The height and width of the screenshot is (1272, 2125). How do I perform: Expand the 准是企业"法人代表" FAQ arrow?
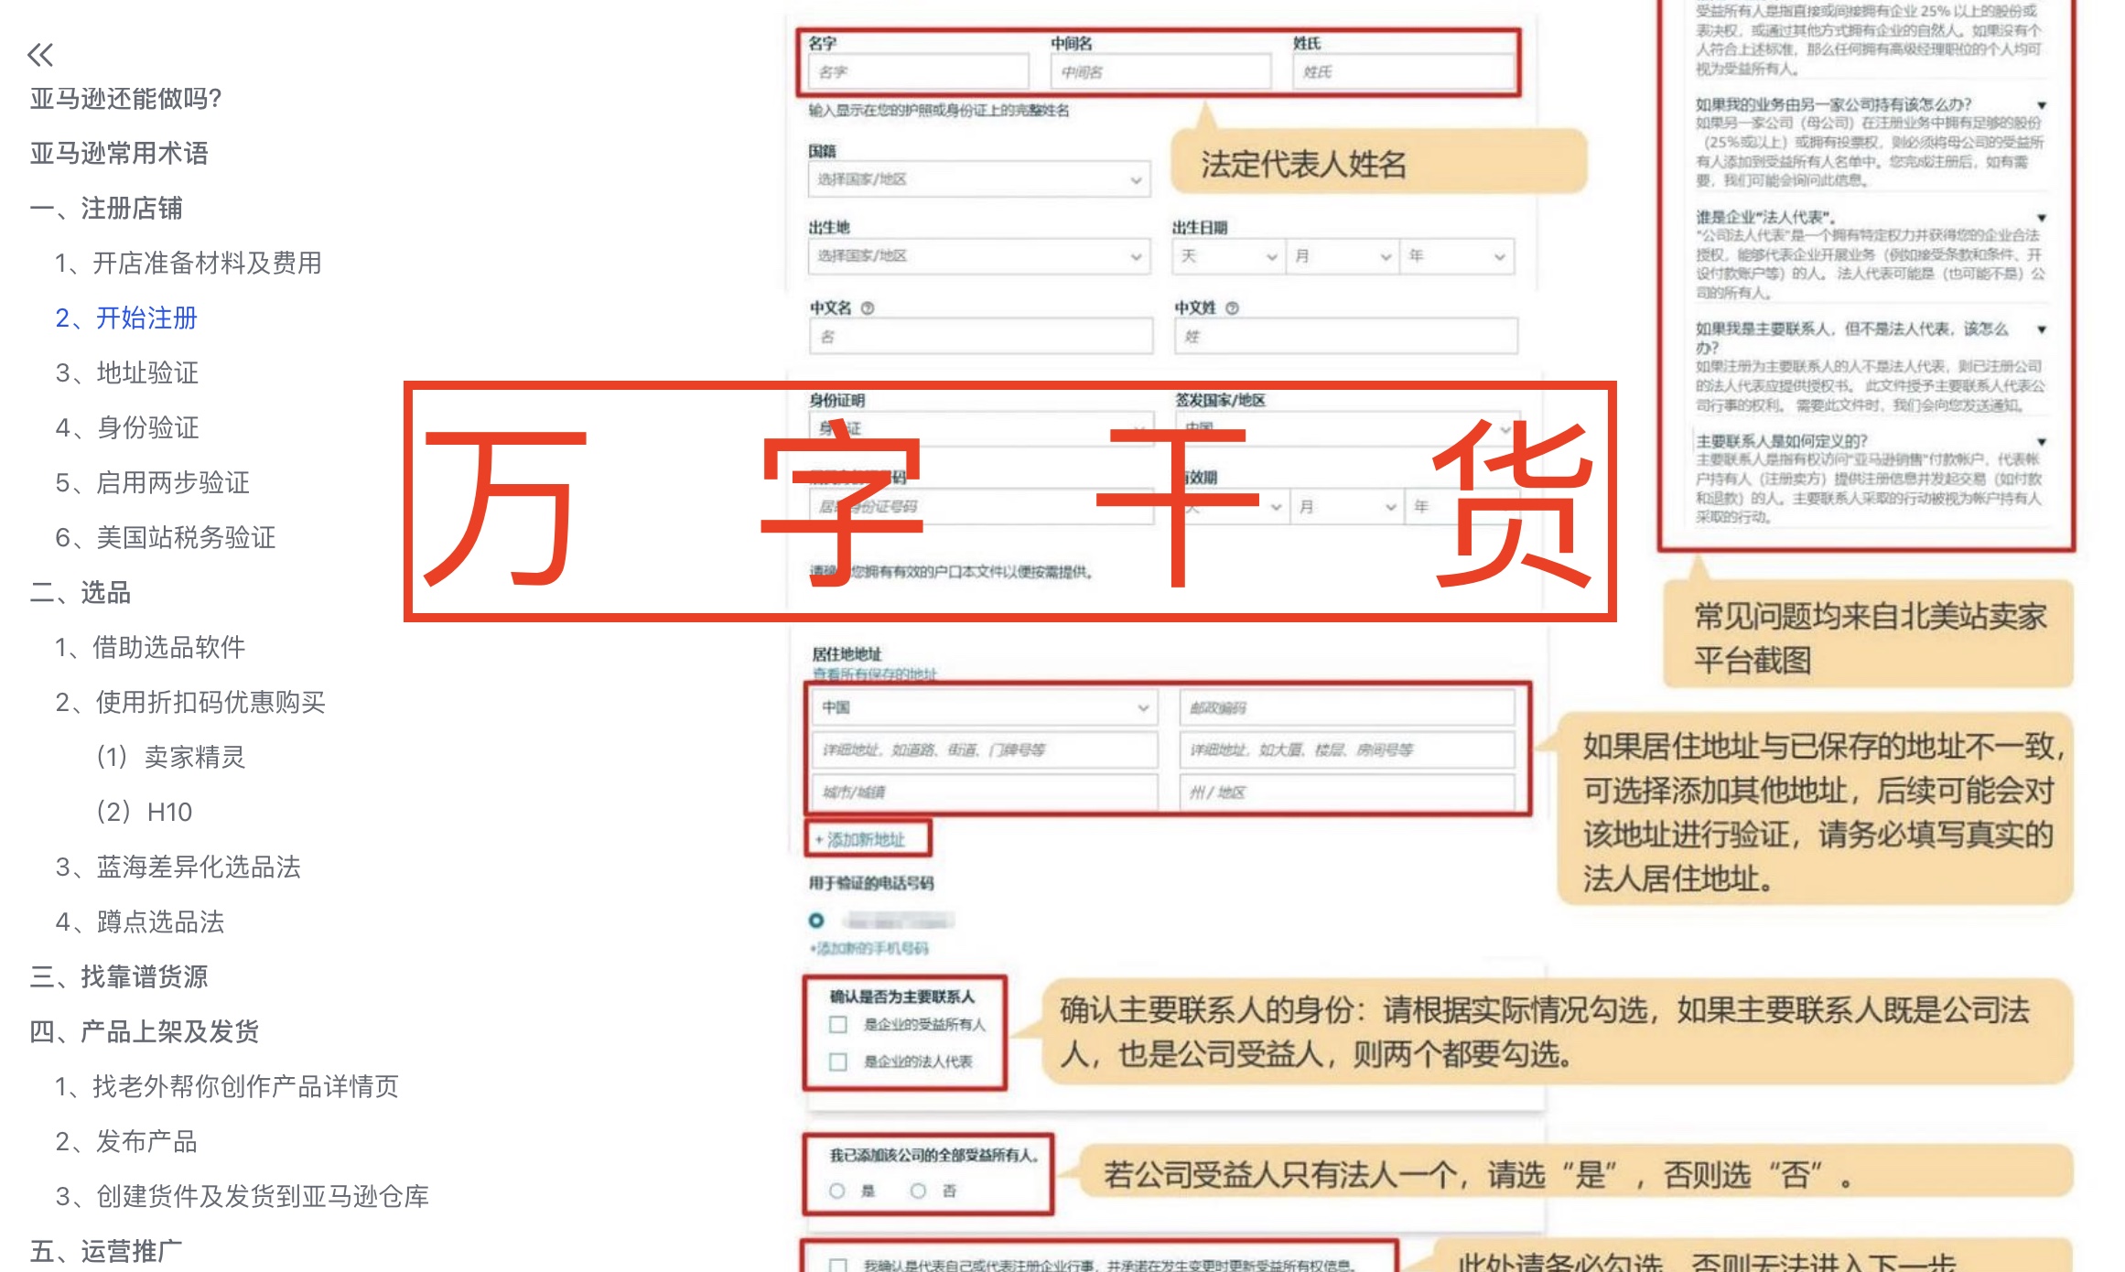point(2041,218)
